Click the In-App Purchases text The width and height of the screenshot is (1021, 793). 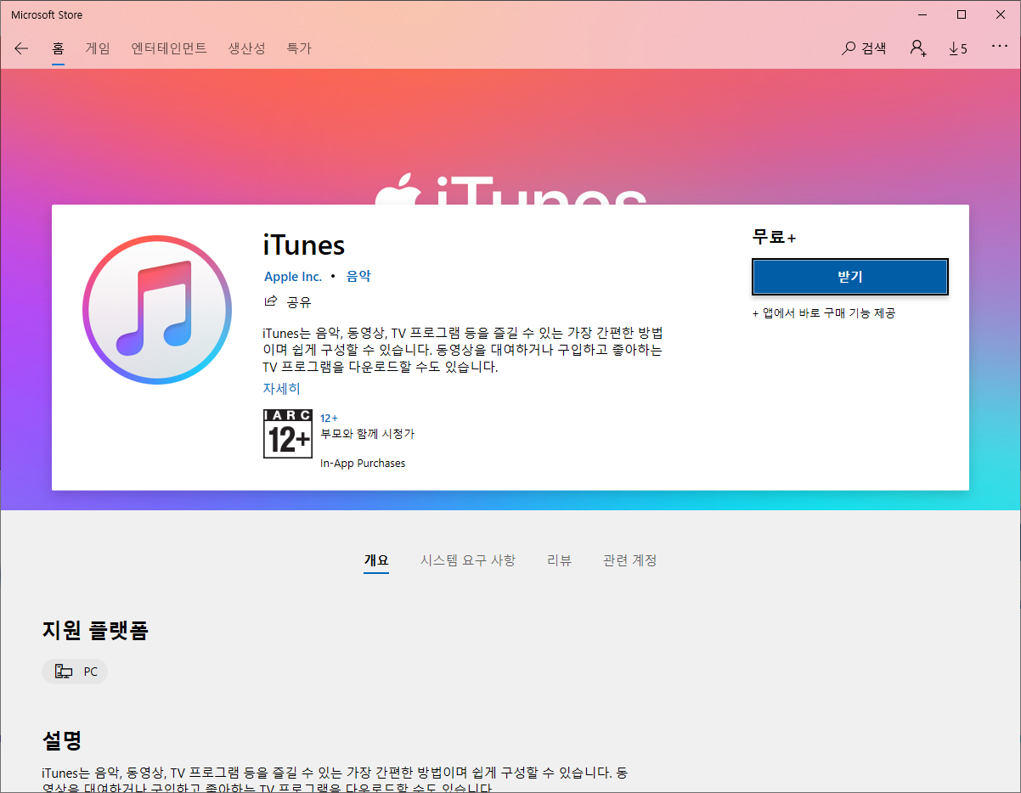(x=363, y=464)
